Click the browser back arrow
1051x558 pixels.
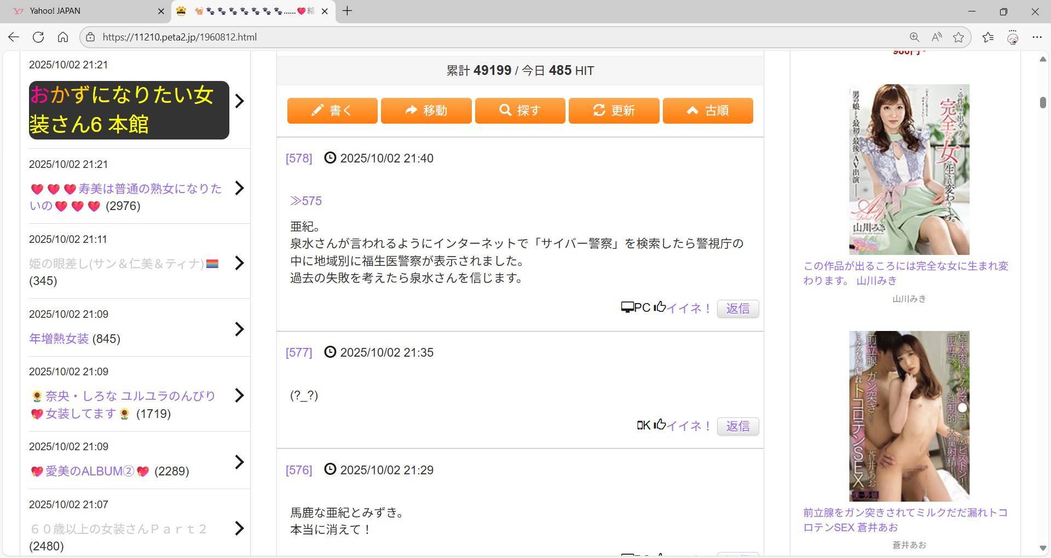(14, 37)
